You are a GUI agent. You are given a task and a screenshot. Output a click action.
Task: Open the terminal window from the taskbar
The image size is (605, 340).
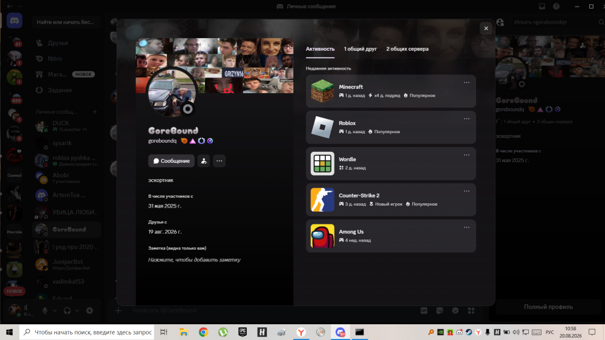359,332
